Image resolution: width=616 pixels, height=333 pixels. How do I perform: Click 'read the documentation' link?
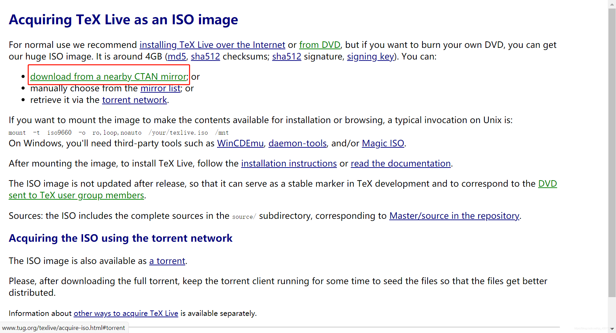(x=401, y=163)
